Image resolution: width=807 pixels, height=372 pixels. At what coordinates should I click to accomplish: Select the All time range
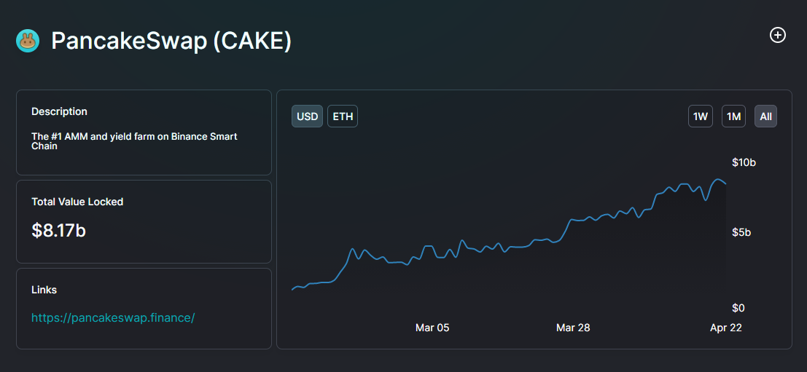click(766, 116)
